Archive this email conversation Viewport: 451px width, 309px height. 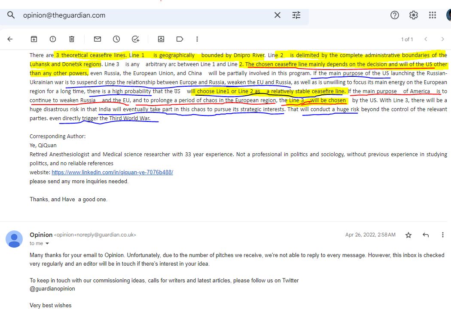(34, 39)
